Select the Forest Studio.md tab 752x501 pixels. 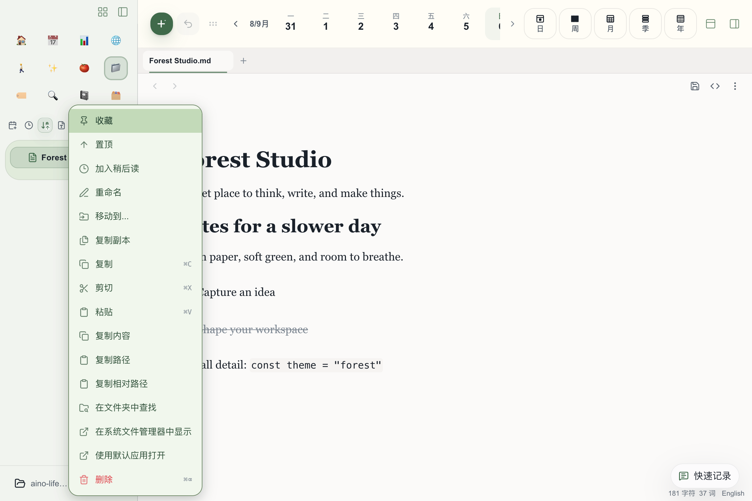tap(188, 61)
